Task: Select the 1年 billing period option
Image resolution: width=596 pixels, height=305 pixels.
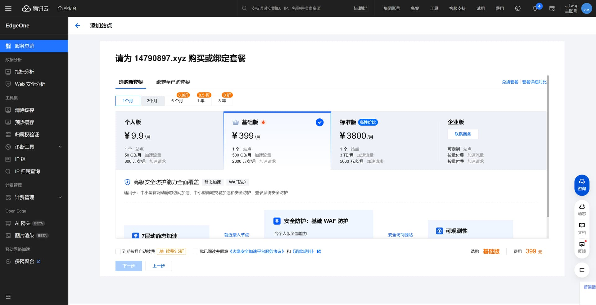Action: point(201,101)
